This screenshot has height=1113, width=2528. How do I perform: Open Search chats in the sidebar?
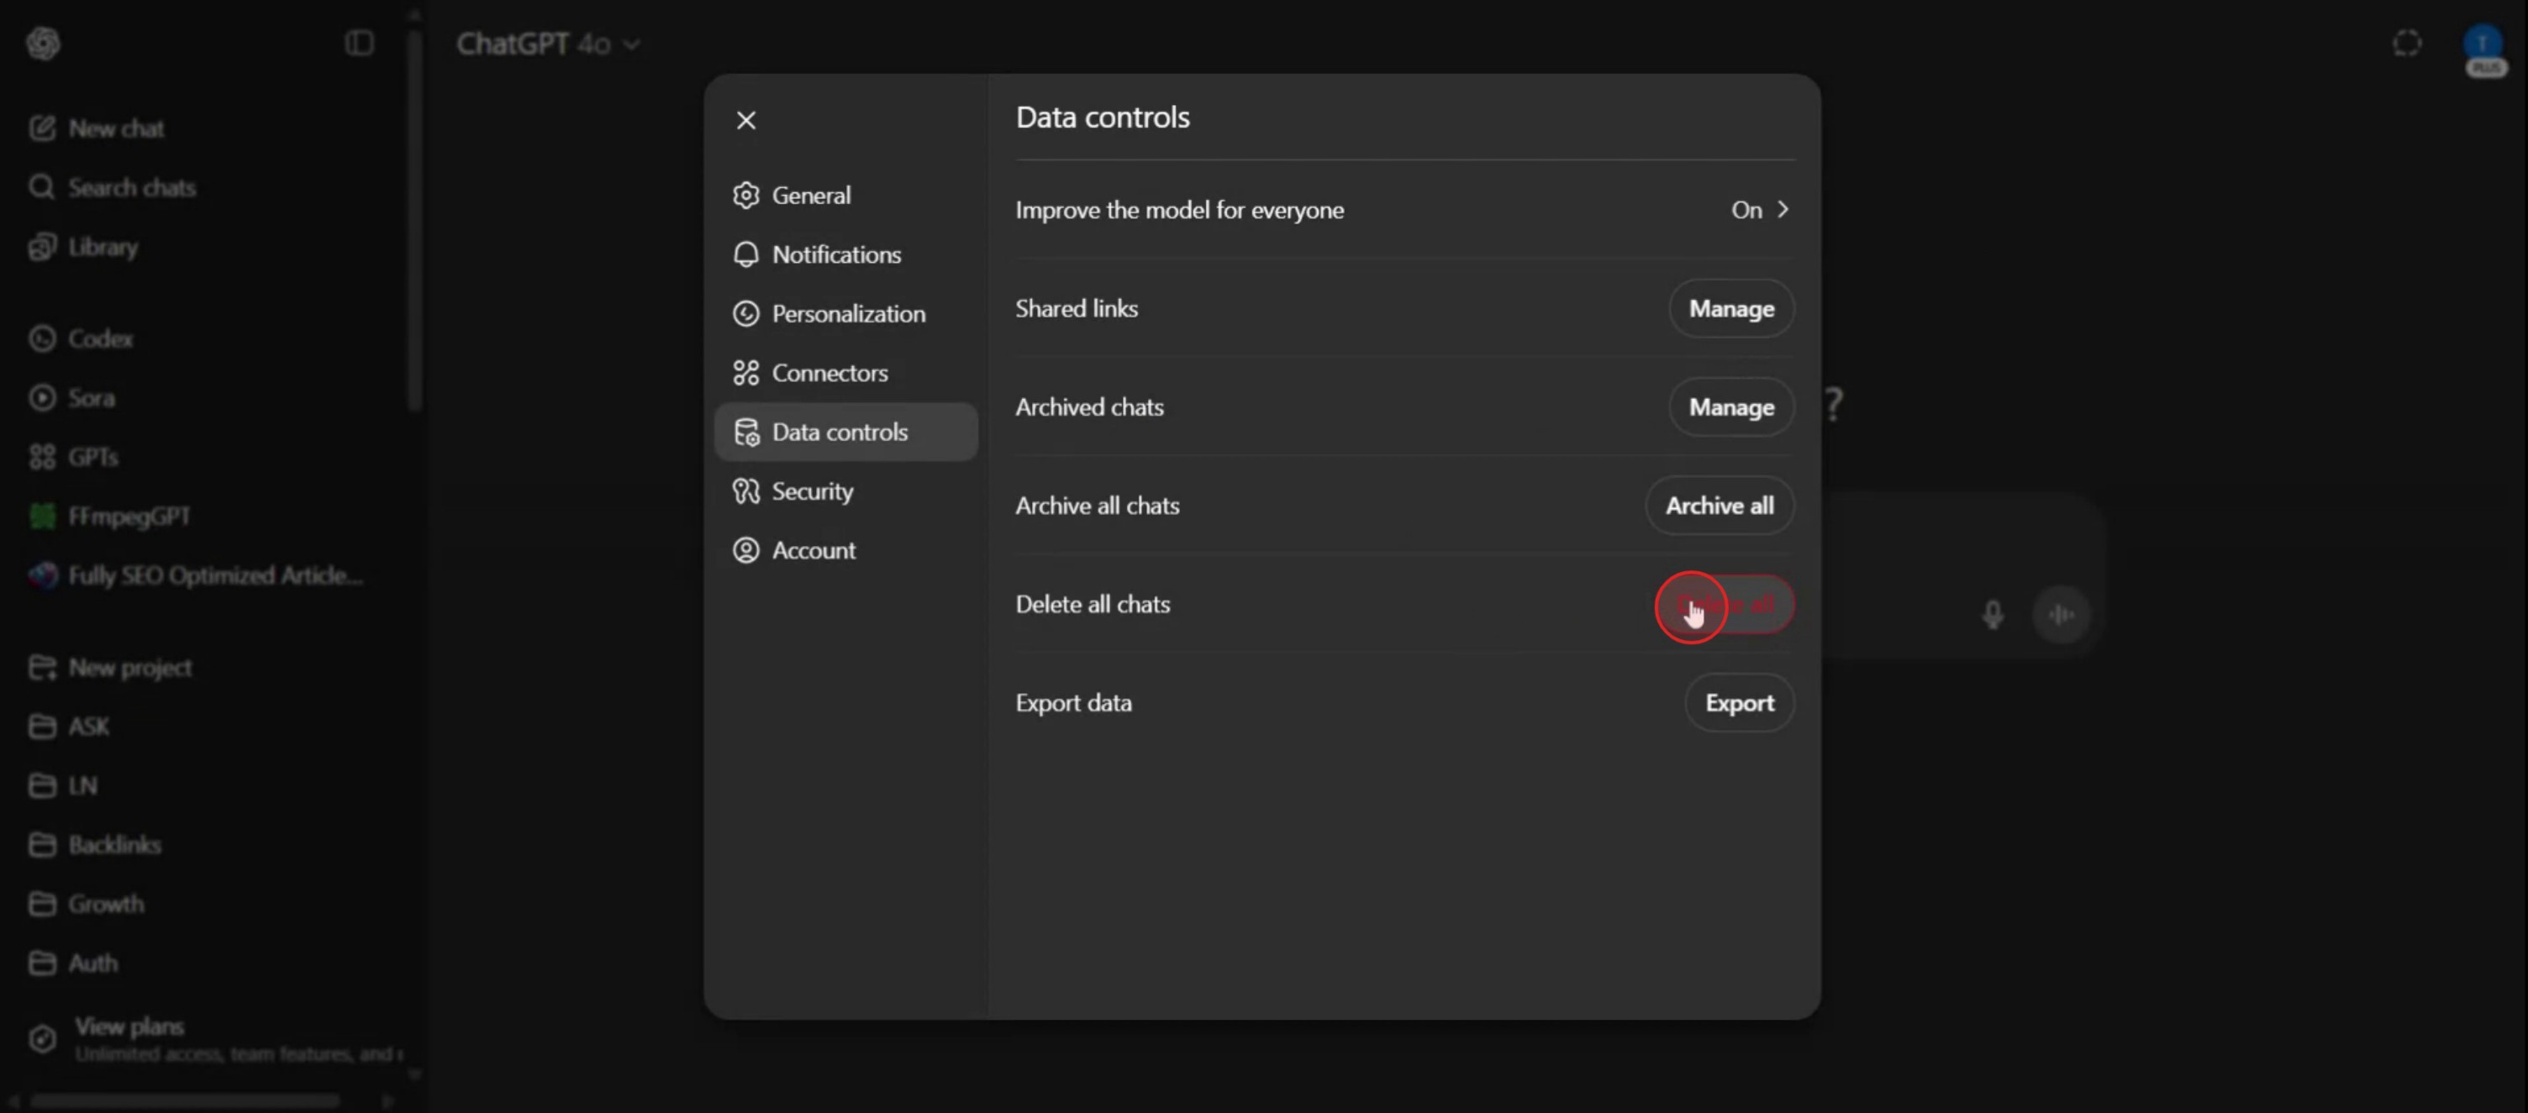click(206, 187)
